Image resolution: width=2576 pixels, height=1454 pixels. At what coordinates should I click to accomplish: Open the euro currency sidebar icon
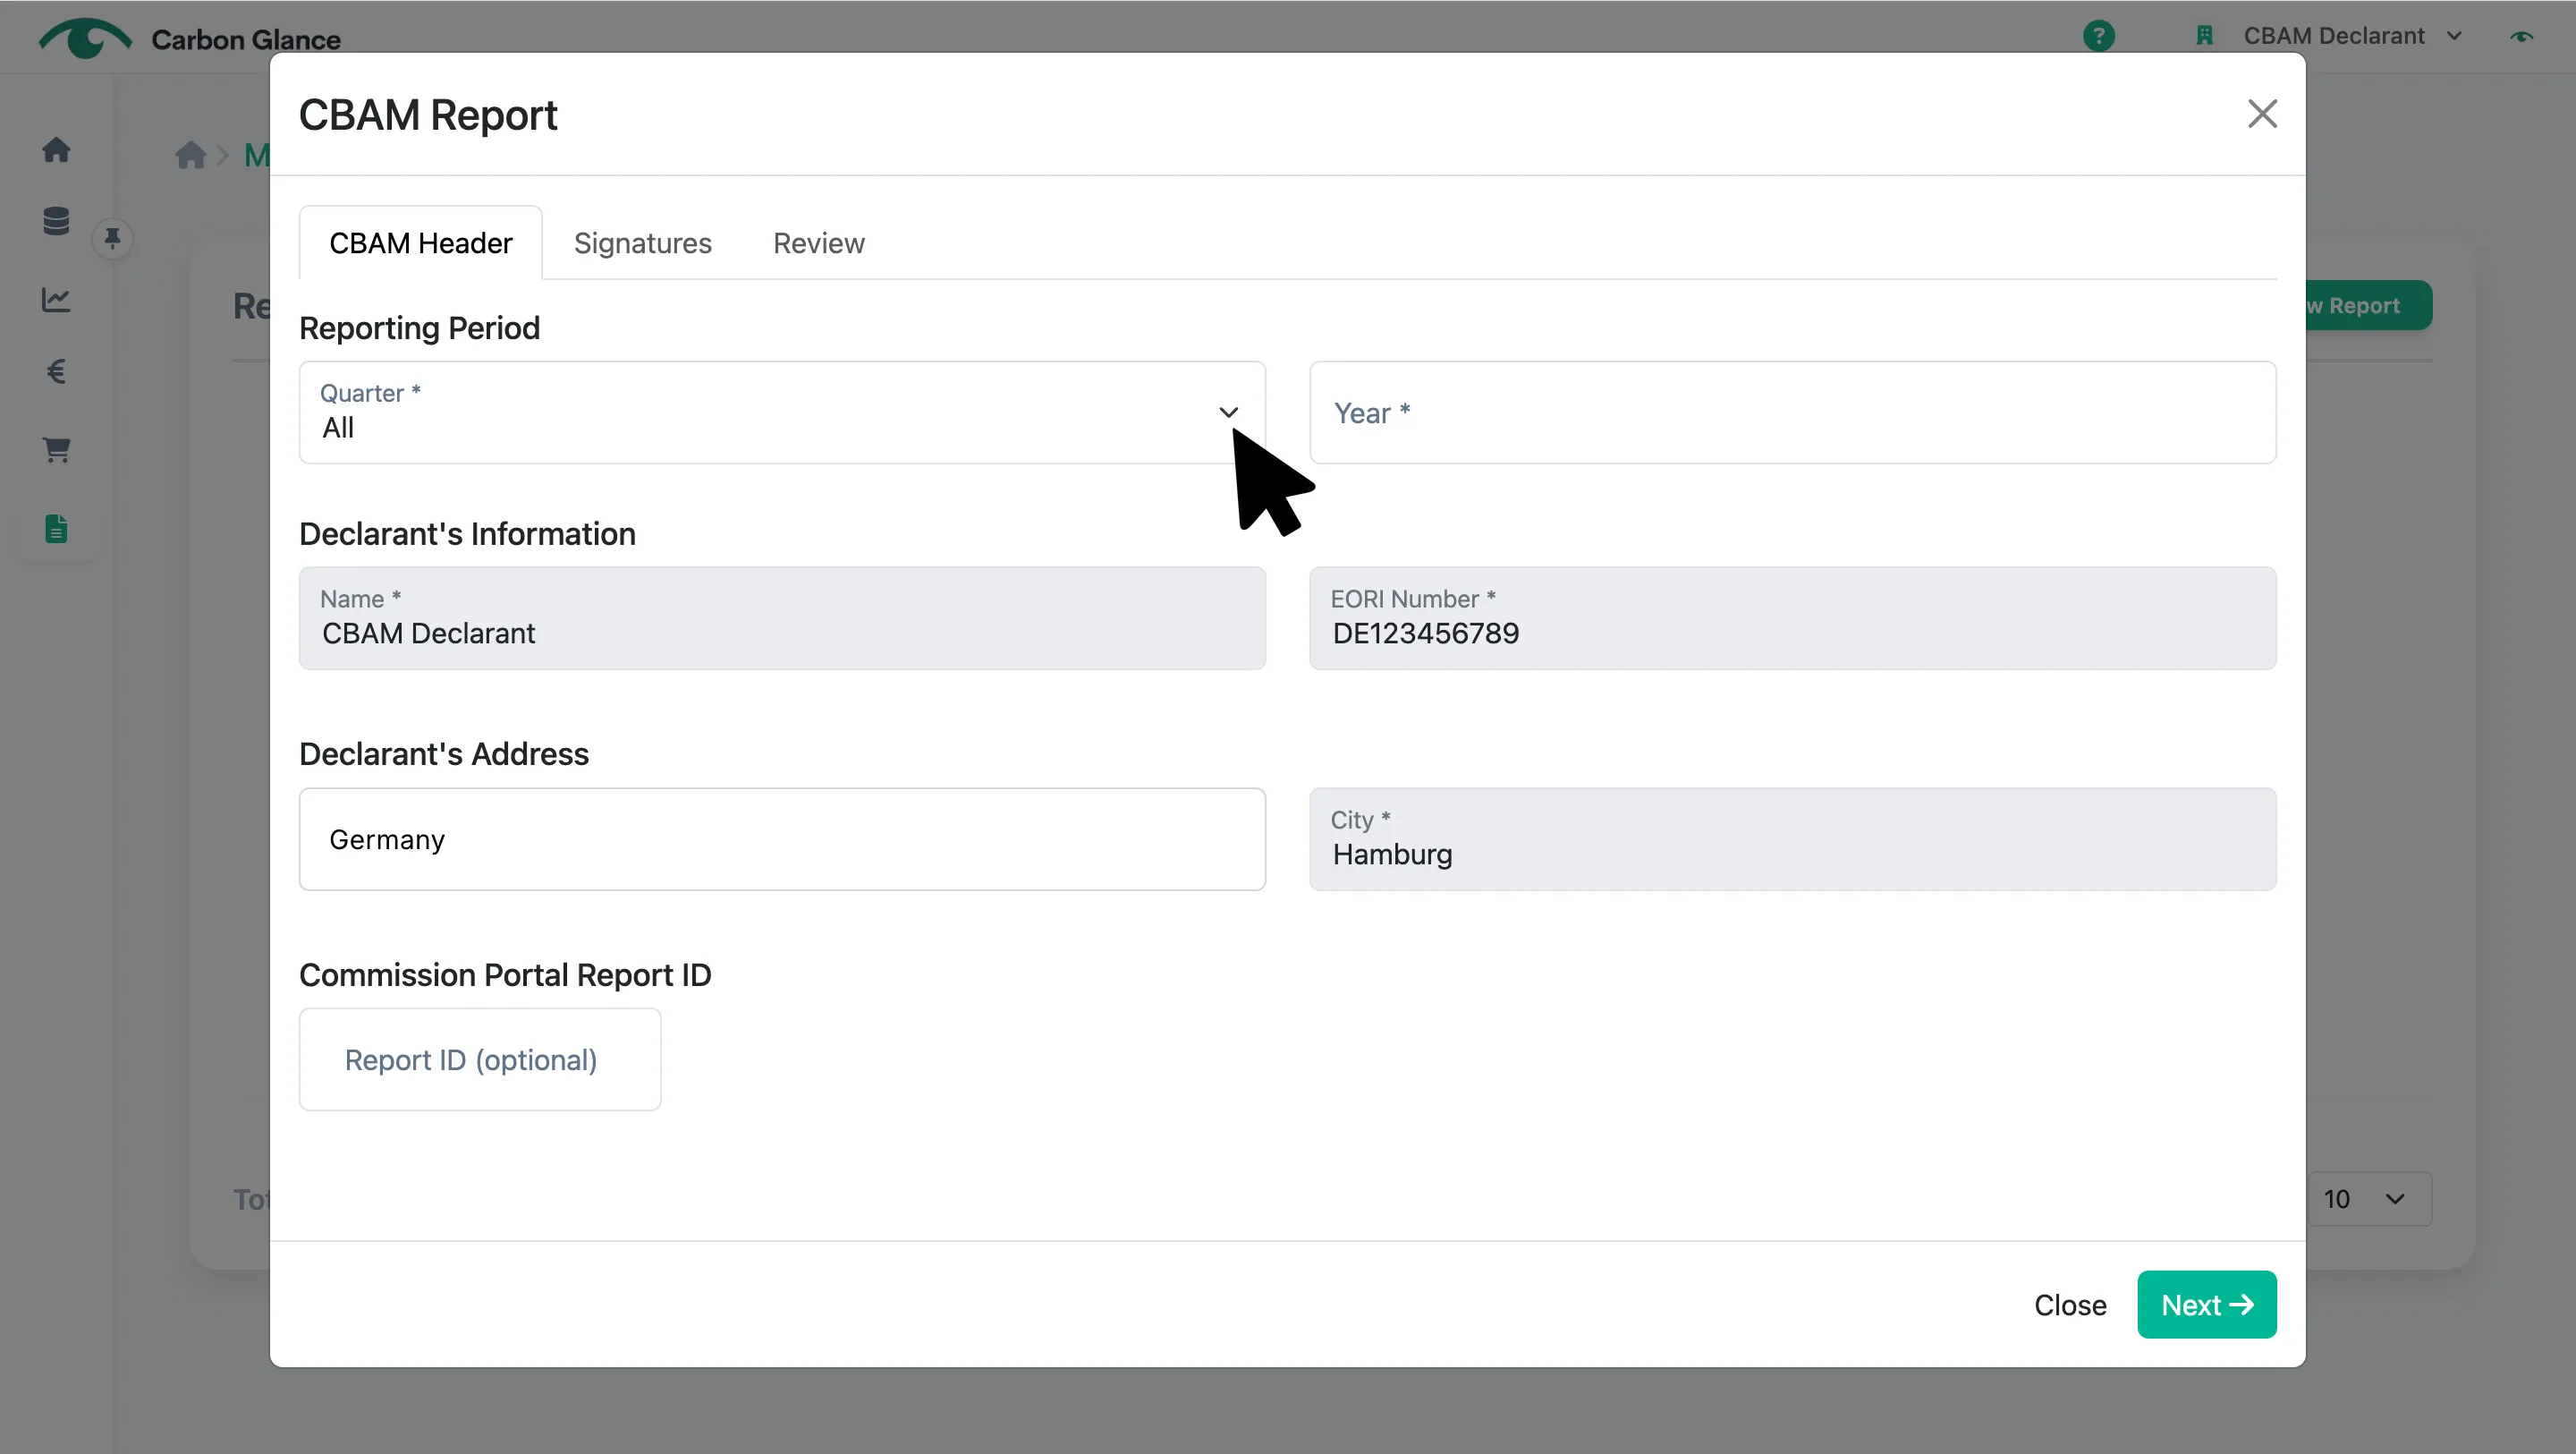[x=56, y=372]
